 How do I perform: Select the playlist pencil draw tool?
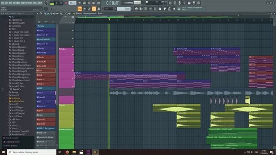(x=45, y=13)
